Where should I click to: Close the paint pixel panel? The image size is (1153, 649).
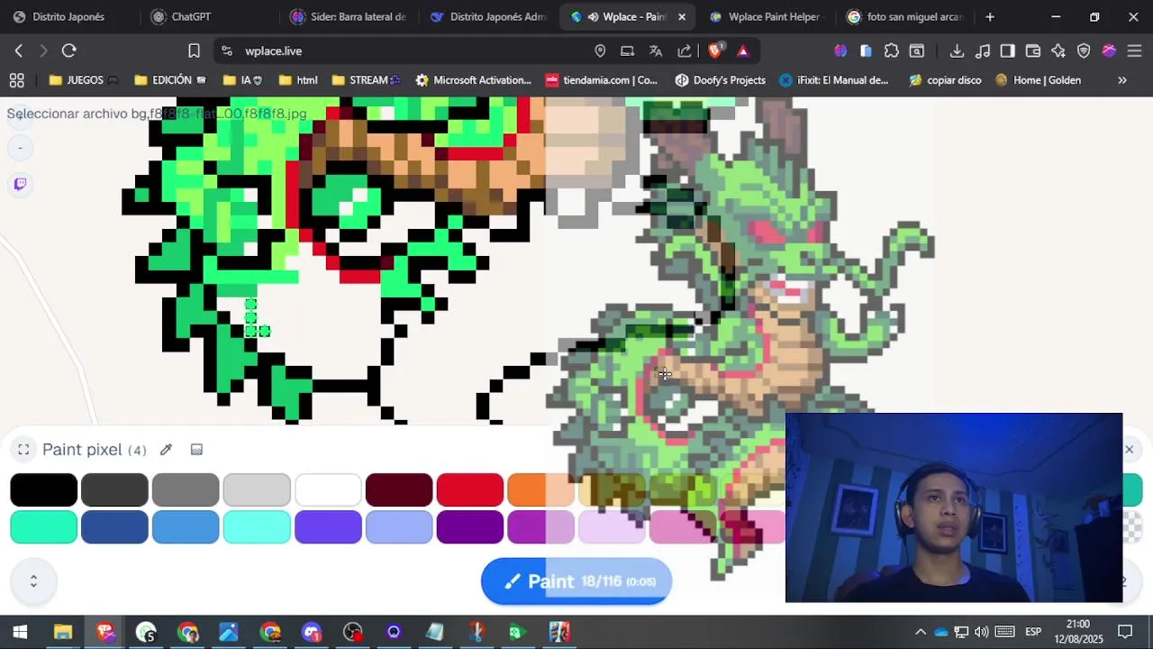1129,449
